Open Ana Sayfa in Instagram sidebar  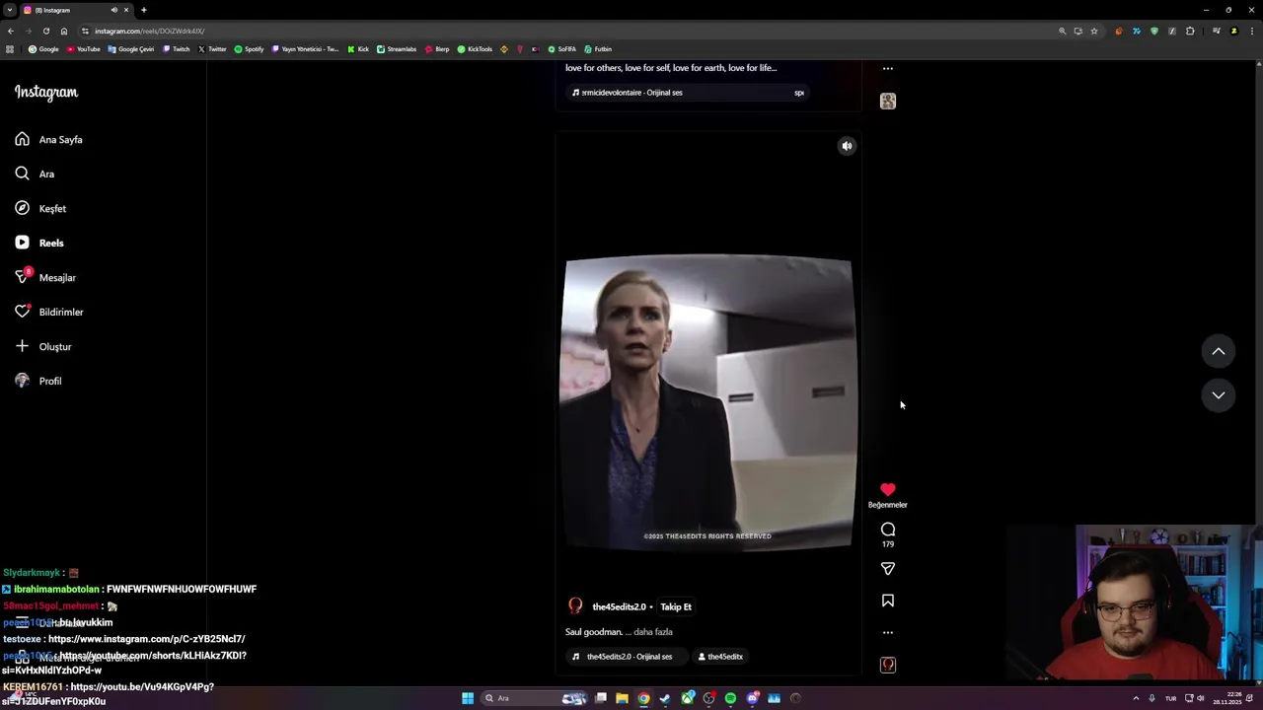point(49,139)
